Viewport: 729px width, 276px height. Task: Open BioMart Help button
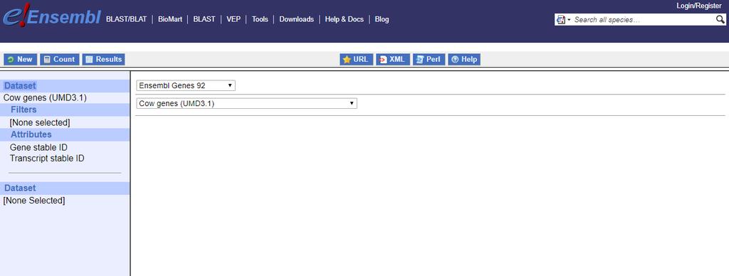(x=464, y=60)
